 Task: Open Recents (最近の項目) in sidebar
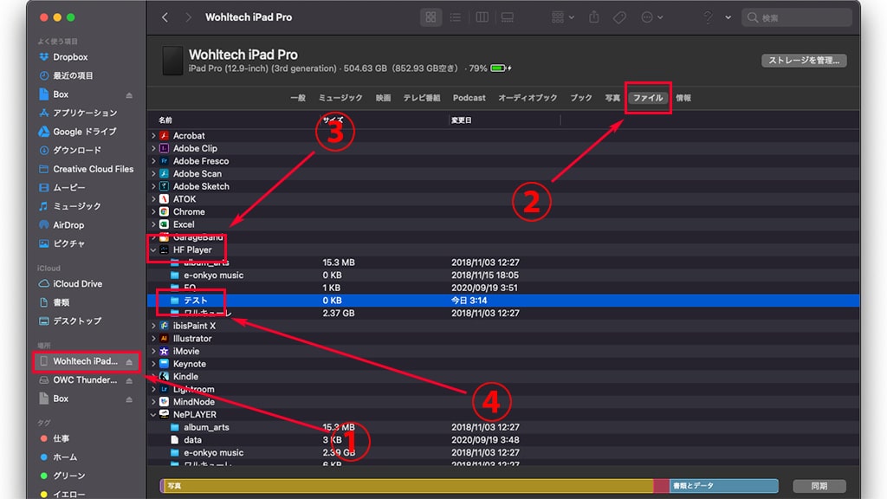(x=73, y=76)
